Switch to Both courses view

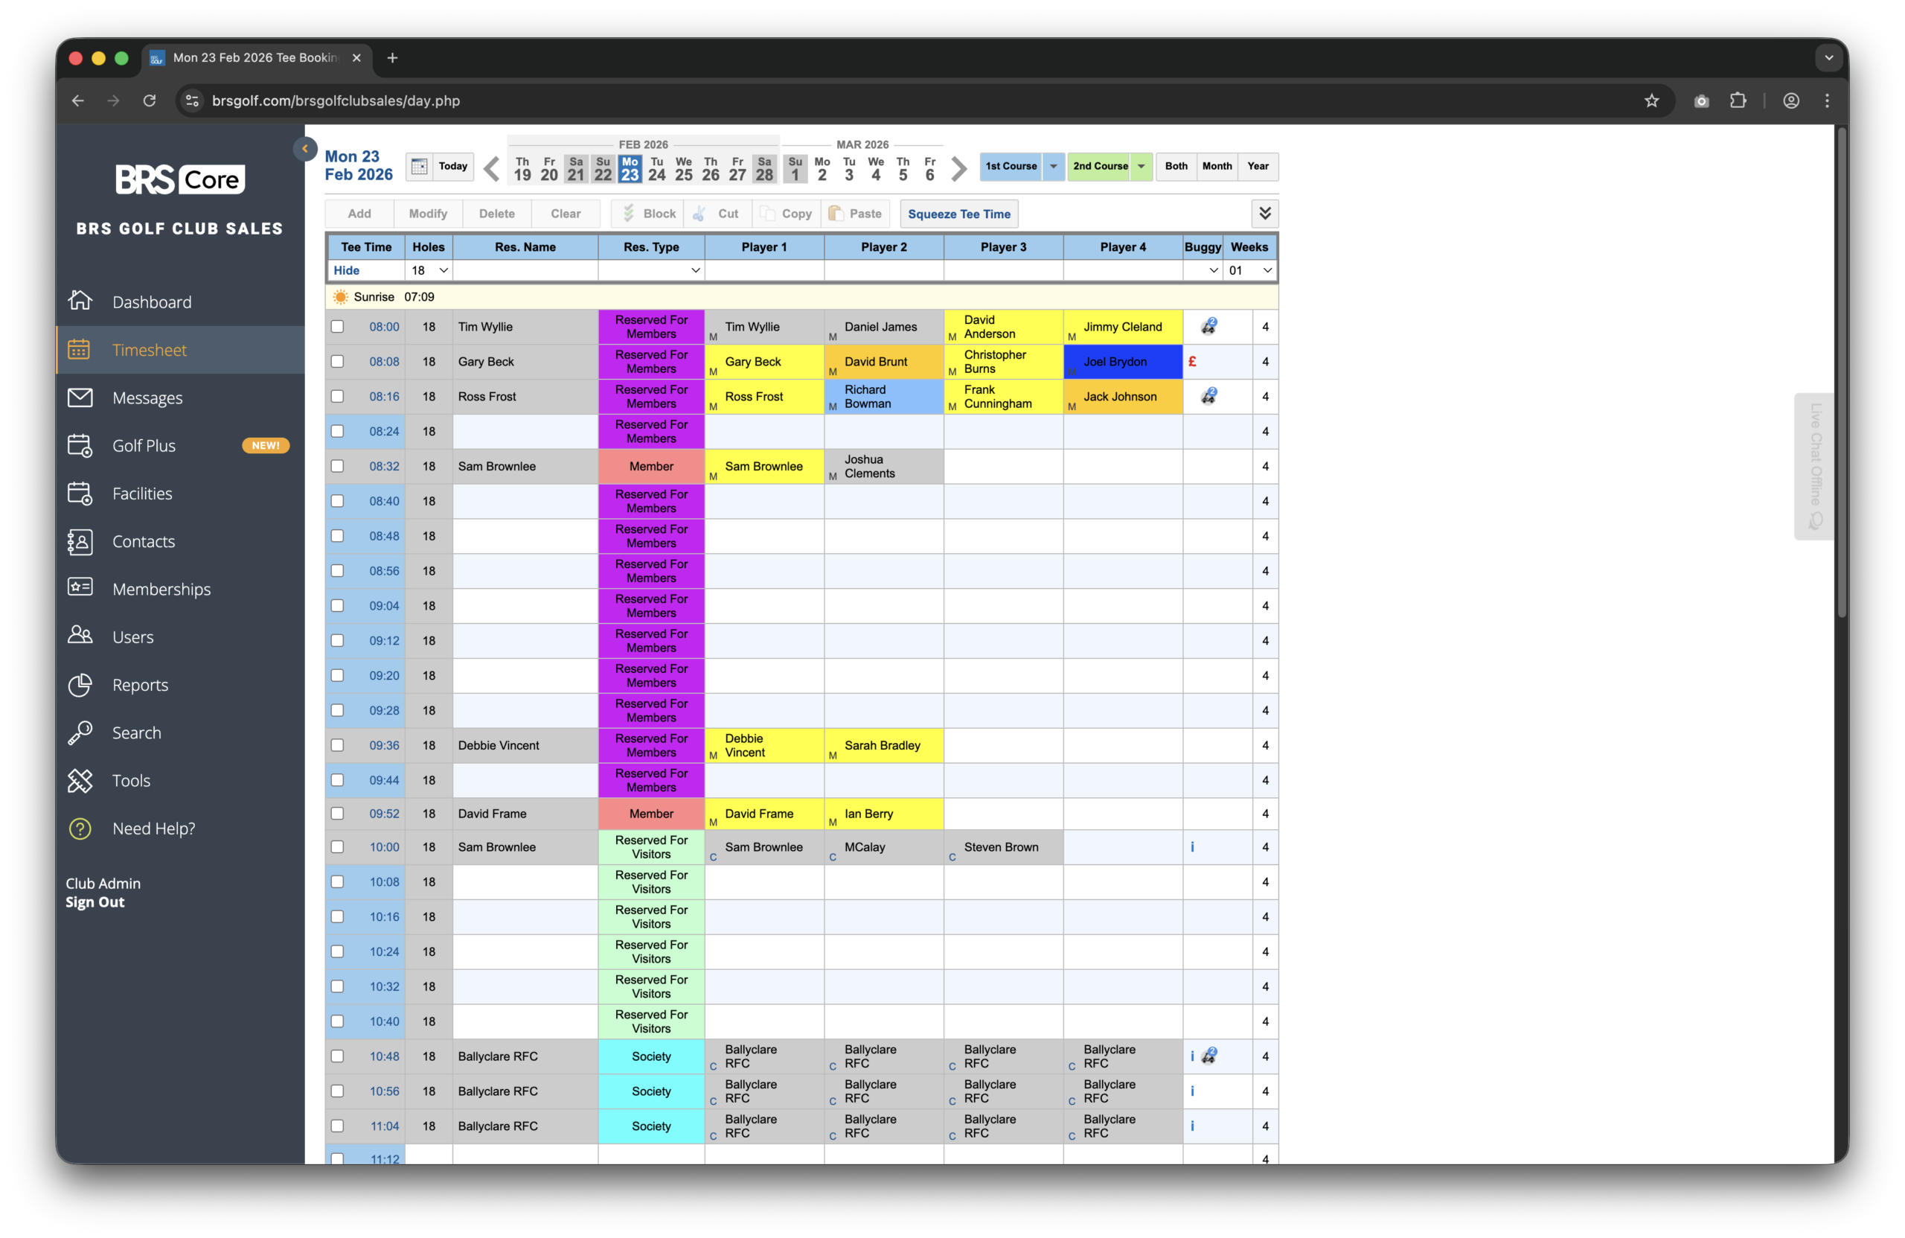[1176, 167]
